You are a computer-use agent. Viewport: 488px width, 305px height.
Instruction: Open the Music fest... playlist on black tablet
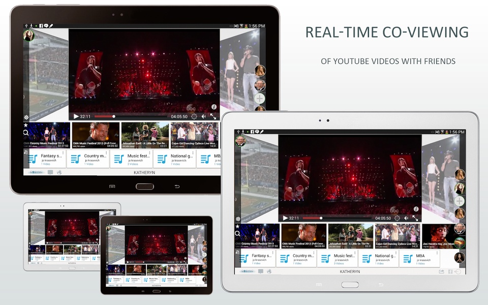132,159
